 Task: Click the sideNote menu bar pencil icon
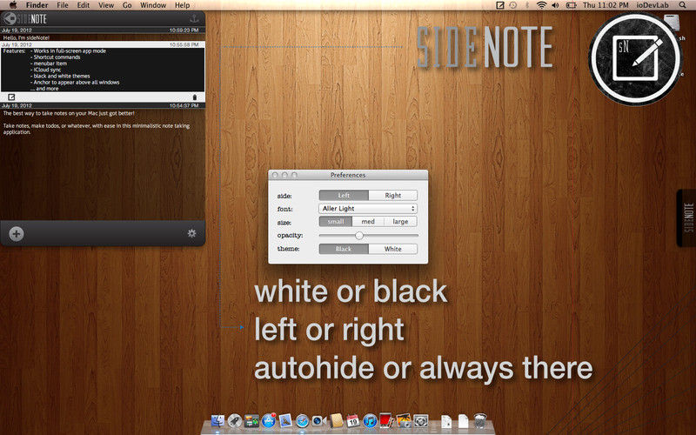tap(499, 5)
